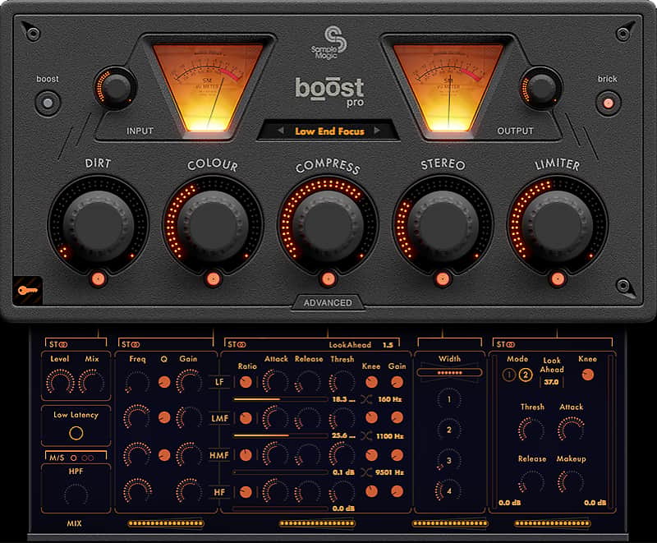Viewport: 657px width, 543px height.
Task: Select the single-circle M/S mode icon
Action: 74,458
